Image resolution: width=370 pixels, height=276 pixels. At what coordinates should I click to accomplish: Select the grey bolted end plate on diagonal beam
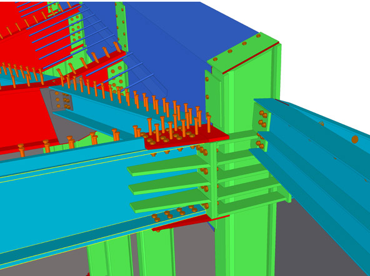click(61, 100)
